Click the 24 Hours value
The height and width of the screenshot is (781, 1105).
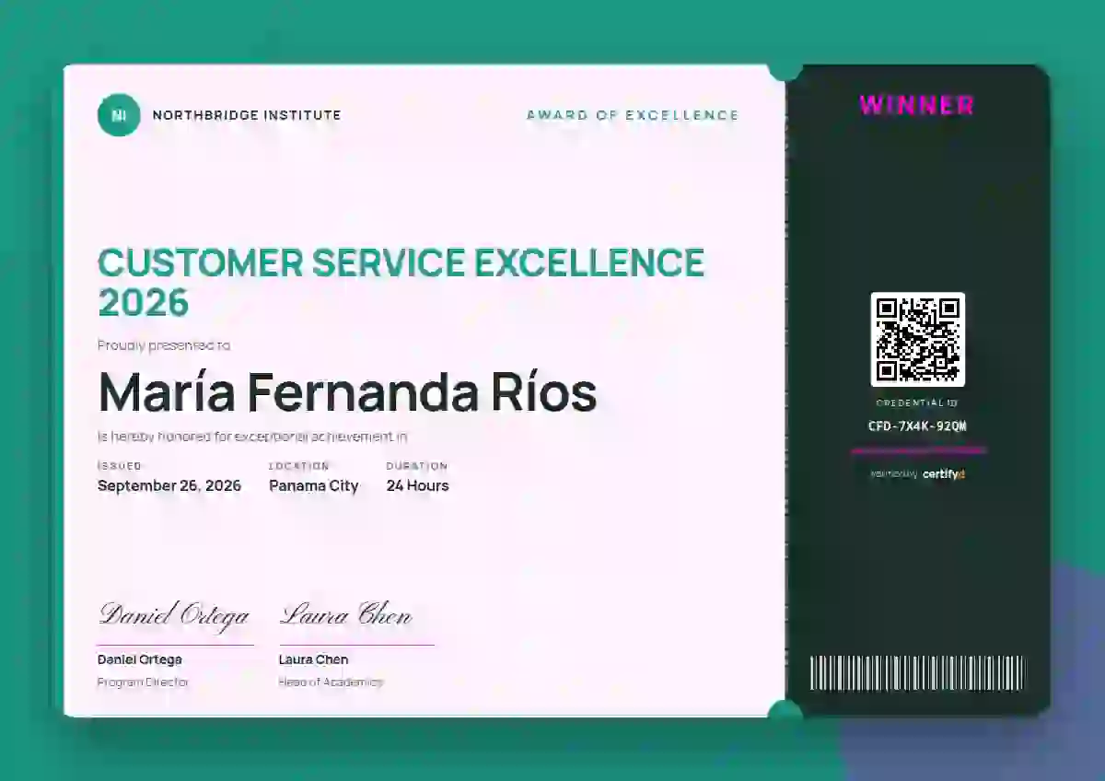point(418,485)
